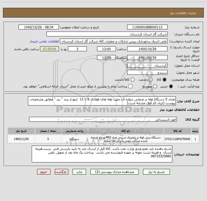Viewport: 207px width, 201px height.
Task: Click the کد کالا column header
Action: pos(177,131)
